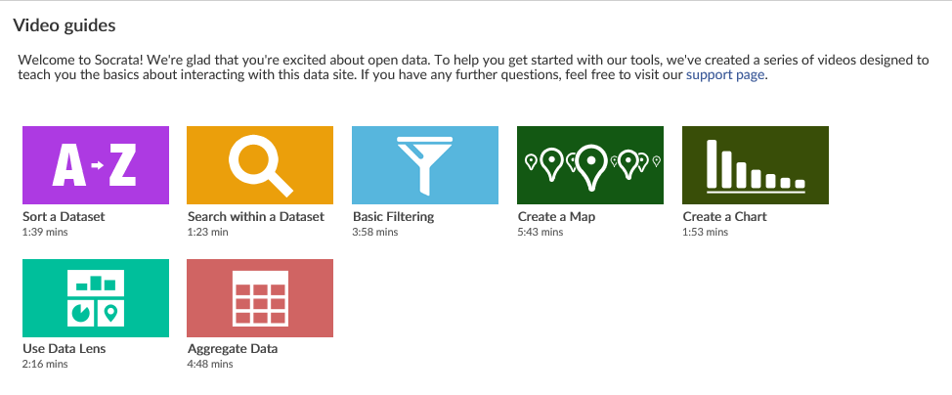Select the "Search within a Dataset" title

[x=256, y=216]
